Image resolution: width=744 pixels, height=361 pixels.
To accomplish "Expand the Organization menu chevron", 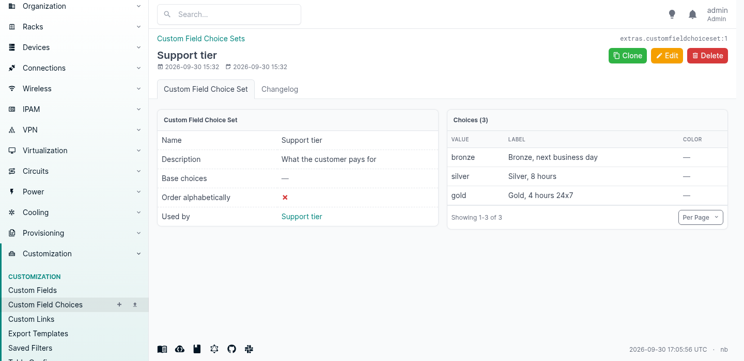I will point(138,6).
